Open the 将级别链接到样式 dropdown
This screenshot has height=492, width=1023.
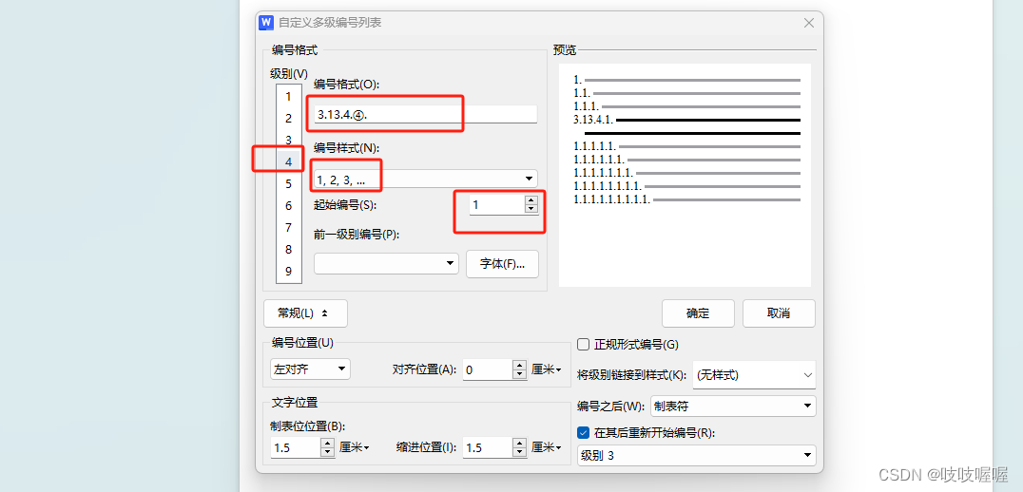coord(754,375)
